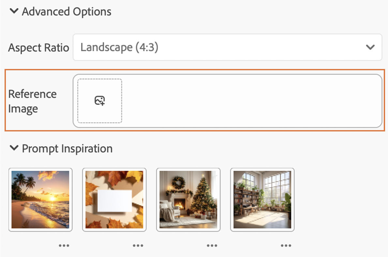Click the add reference image icon
Image resolution: width=388 pixels, height=257 pixels.
pyautogui.click(x=100, y=101)
